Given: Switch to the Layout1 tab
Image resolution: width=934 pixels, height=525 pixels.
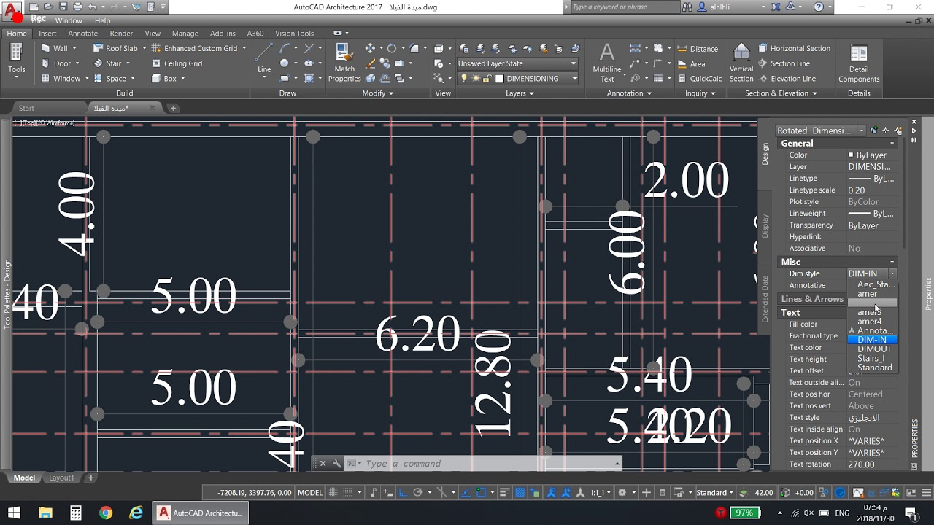Looking at the screenshot, I should point(61,478).
